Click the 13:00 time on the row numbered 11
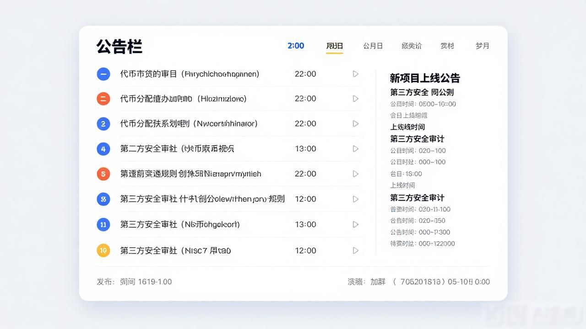The image size is (586, 329). tap(305, 224)
